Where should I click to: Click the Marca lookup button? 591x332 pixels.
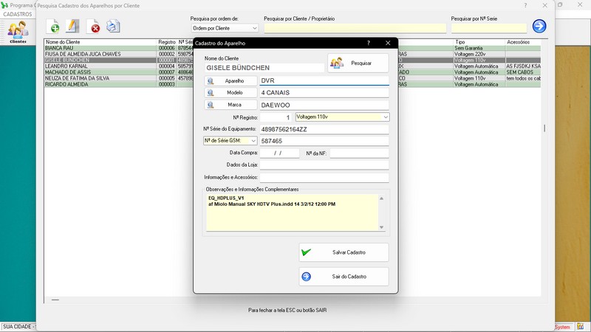pyautogui.click(x=230, y=105)
